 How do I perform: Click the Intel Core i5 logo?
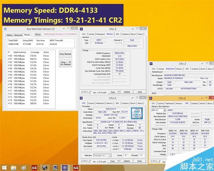click(x=137, y=113)
